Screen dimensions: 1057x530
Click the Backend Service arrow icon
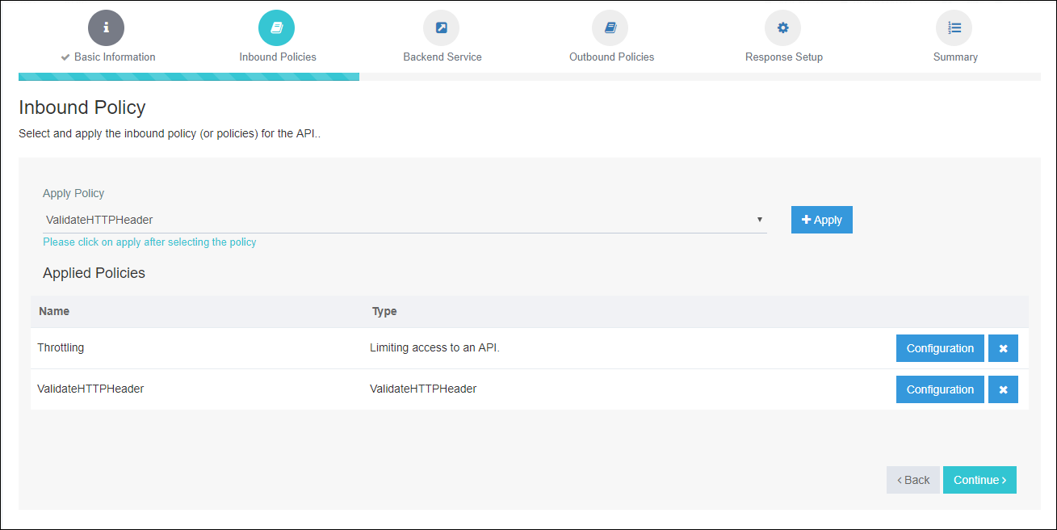[442, 27]
